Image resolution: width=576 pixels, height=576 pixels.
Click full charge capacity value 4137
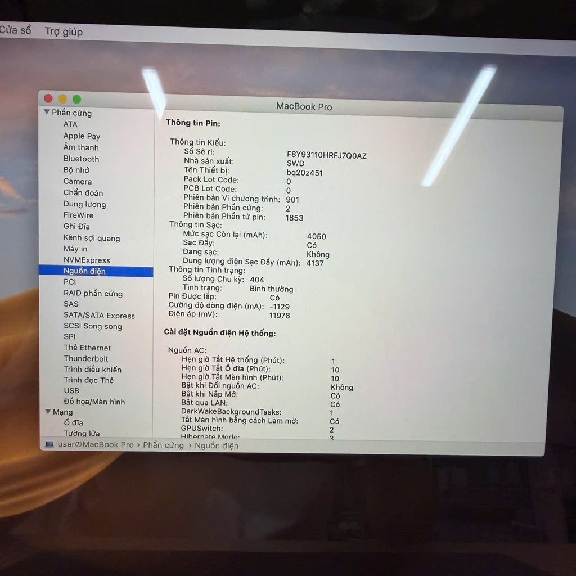click(x=315, y=263)
